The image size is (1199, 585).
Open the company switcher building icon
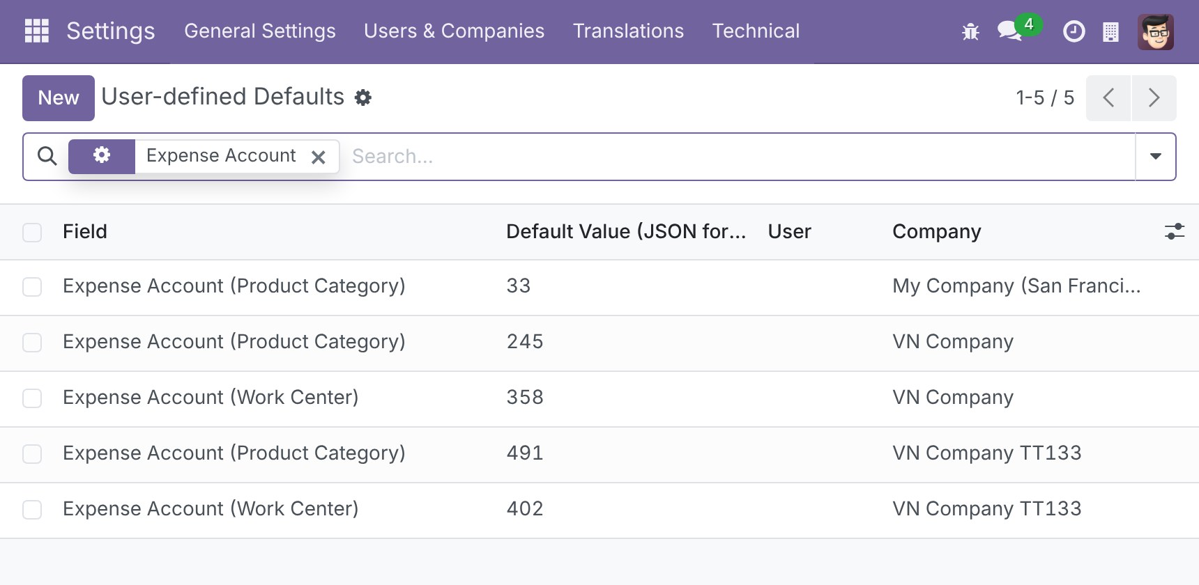(x=1110, y=32)
